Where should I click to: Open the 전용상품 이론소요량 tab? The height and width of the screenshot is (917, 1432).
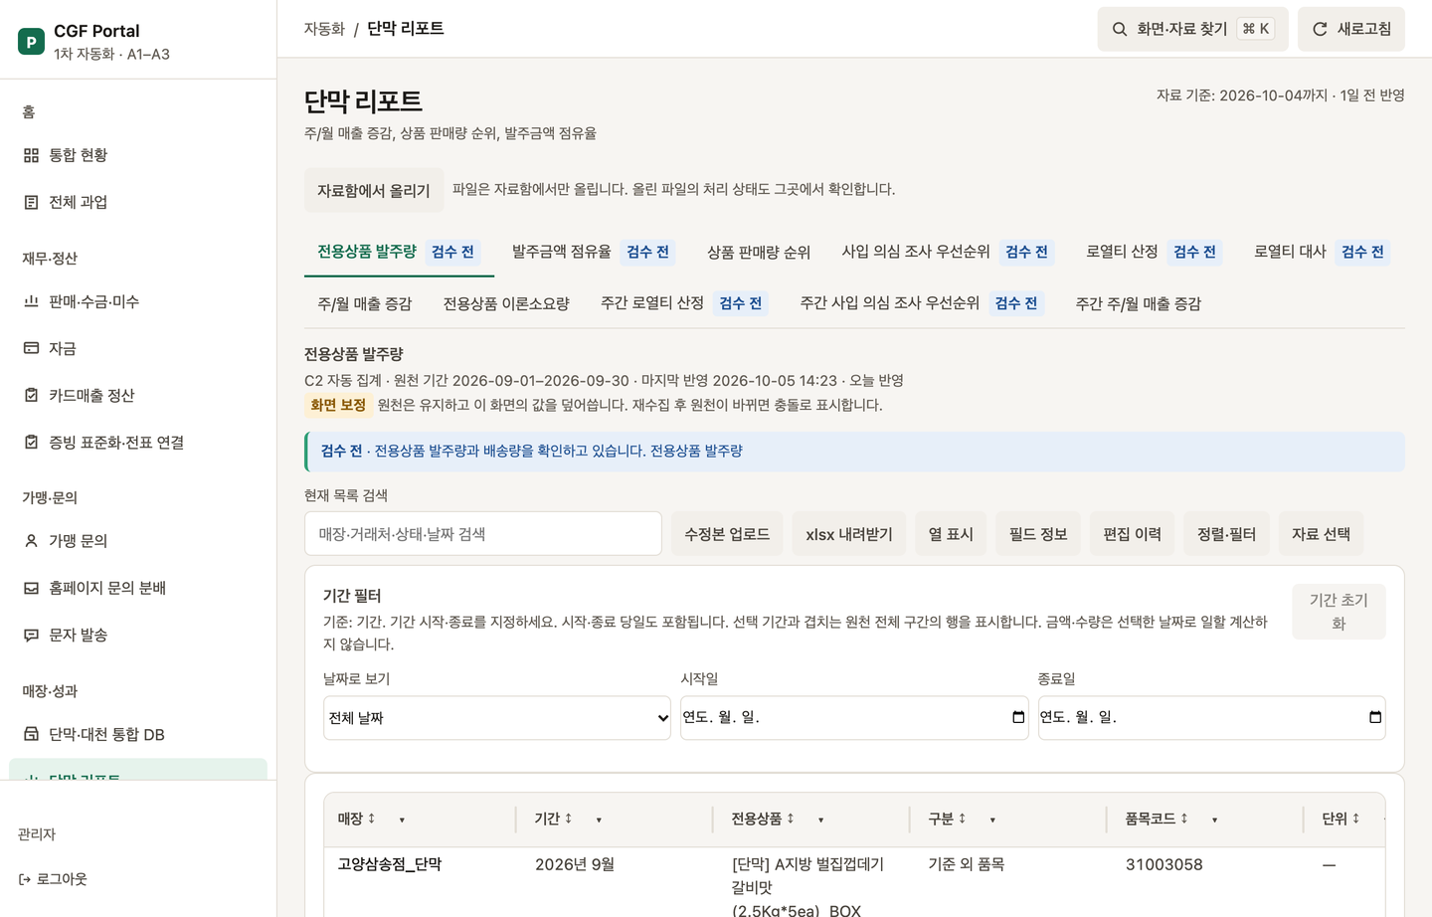pyautogui.click(x=506, y=303)
